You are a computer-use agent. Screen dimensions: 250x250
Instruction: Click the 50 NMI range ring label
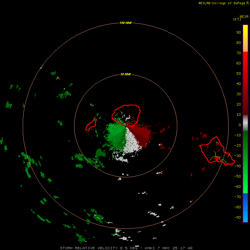click(x=126, y=74)
